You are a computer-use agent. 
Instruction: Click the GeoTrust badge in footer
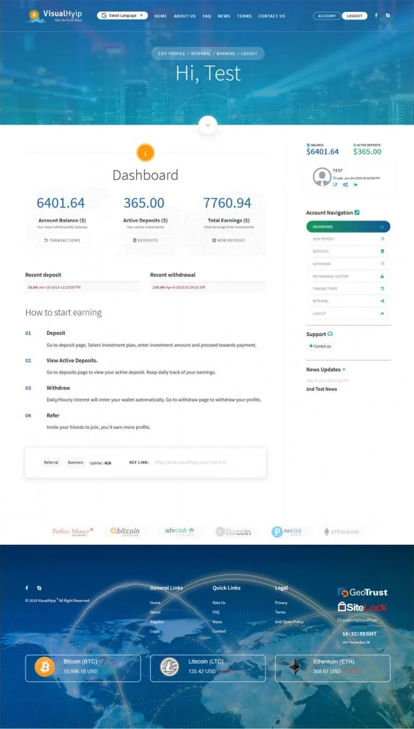click(x=362, y=592)
